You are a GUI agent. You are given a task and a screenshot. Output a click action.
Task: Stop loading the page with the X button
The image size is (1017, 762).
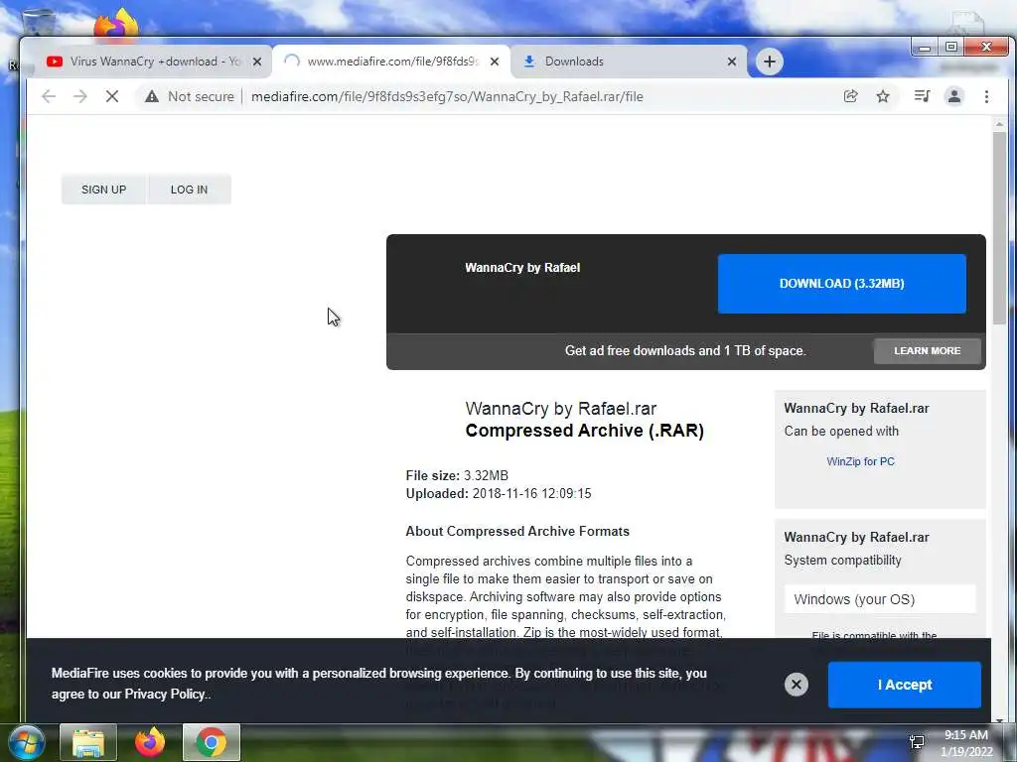[x=111, y=96]
